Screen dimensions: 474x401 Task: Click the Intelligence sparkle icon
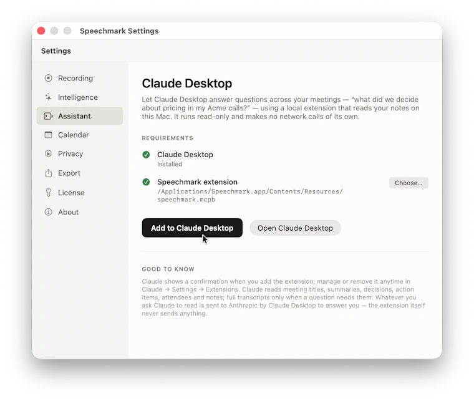49,97
